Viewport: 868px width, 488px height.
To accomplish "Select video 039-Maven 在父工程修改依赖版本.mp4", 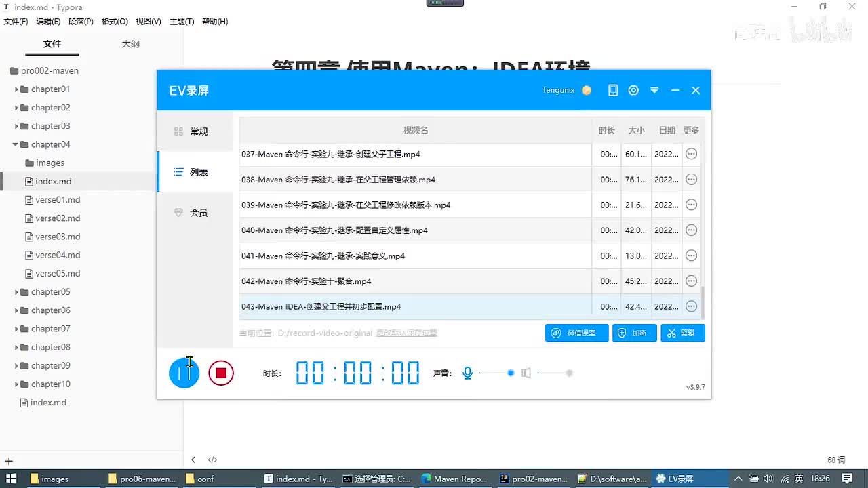I will tap(415, 205).
